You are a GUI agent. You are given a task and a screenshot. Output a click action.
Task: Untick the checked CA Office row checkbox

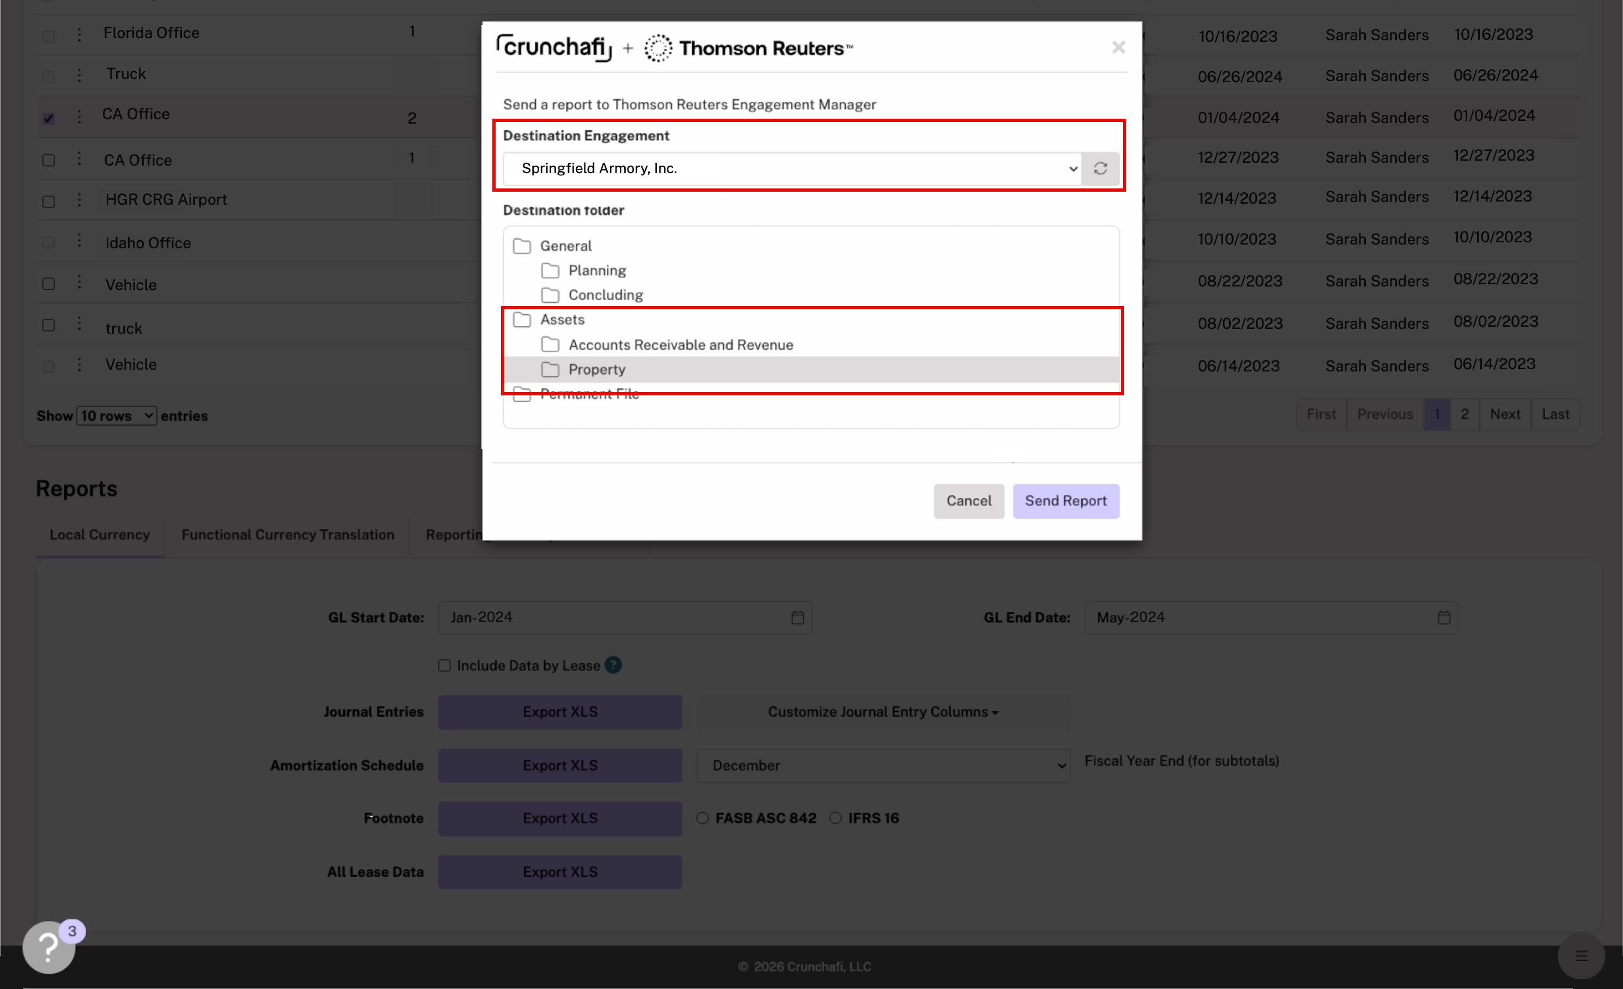coord(48,119)
